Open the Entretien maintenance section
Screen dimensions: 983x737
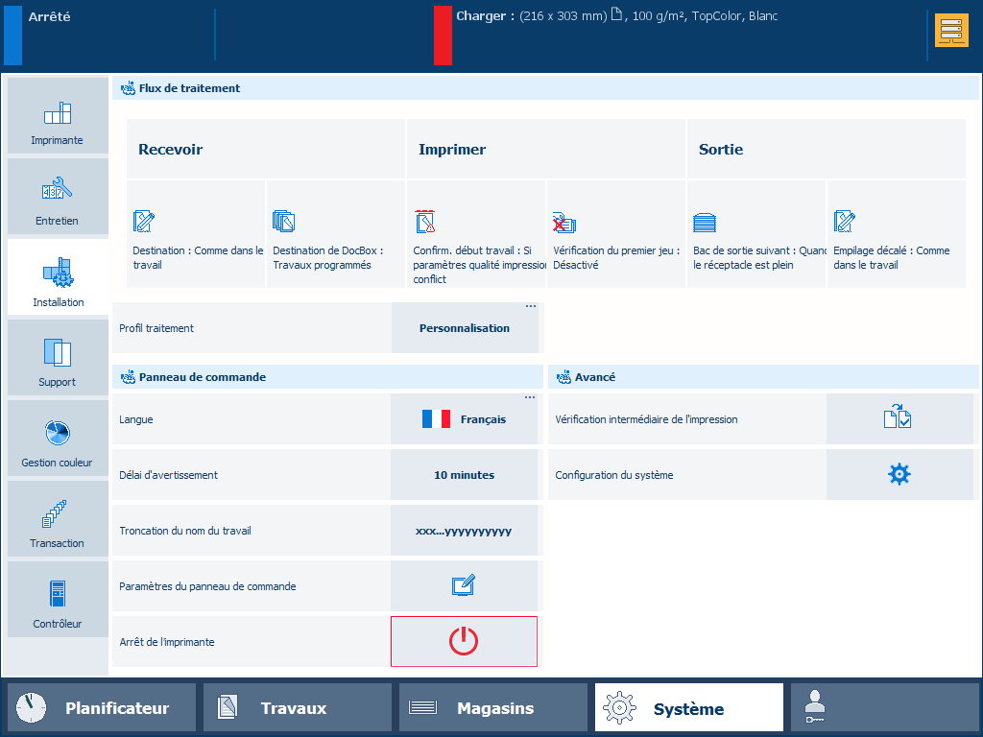pyautogui.click(x=58, y=198)
